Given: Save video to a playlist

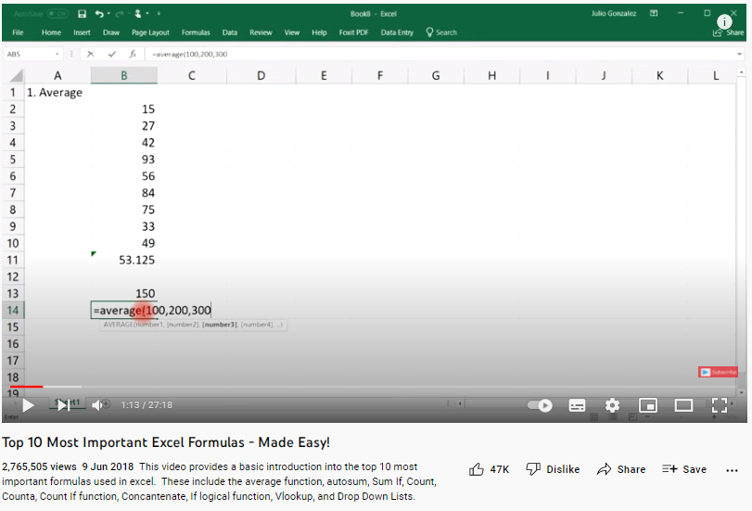Looking at the screenshot, I should (684, 469).
